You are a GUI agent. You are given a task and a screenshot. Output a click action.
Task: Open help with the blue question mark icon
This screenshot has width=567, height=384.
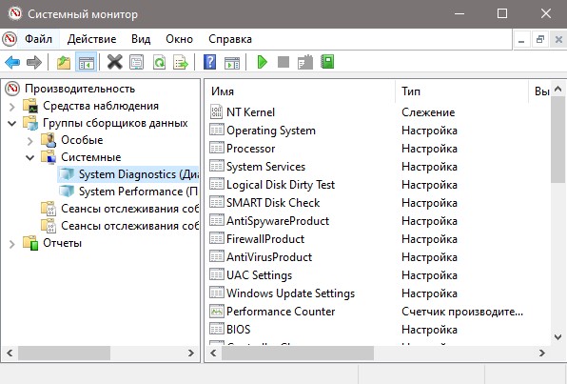coord(209,62)
